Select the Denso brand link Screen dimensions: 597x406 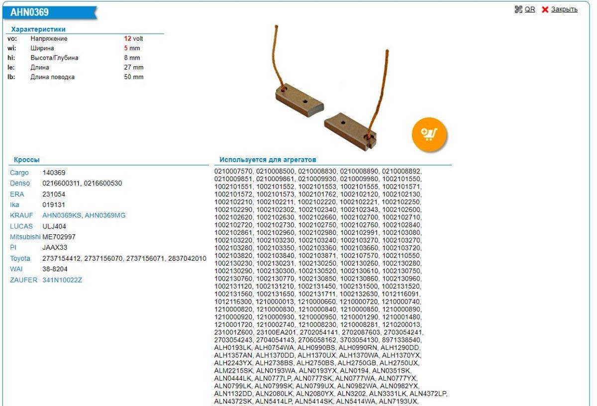[x=20, y=184]
